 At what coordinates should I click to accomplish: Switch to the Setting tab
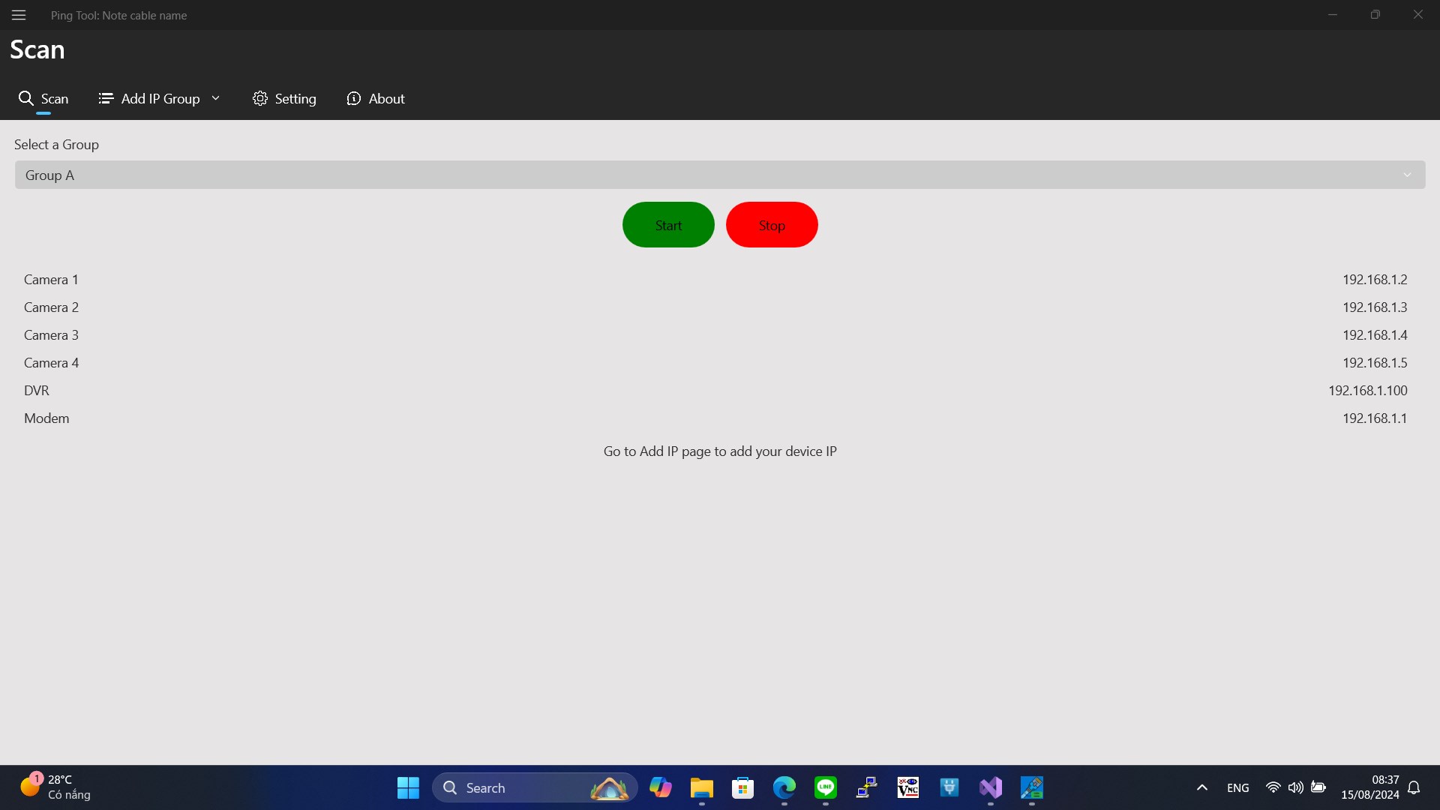coord(295,98)
